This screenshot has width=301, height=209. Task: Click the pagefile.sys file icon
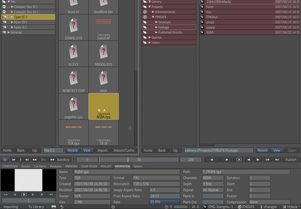click(x=73, y=106)
